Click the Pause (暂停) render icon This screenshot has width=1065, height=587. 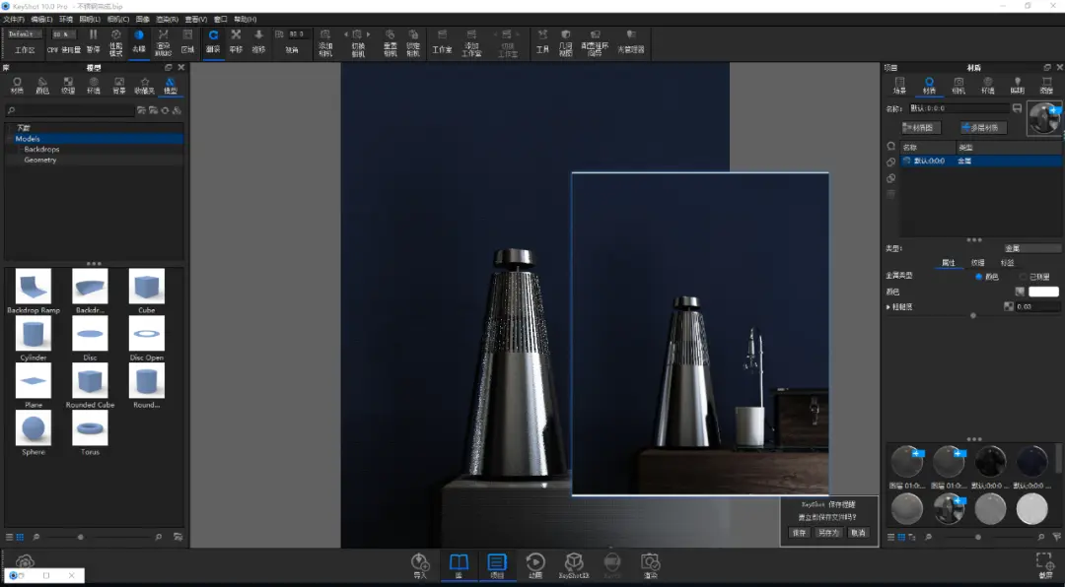[93, 39]
